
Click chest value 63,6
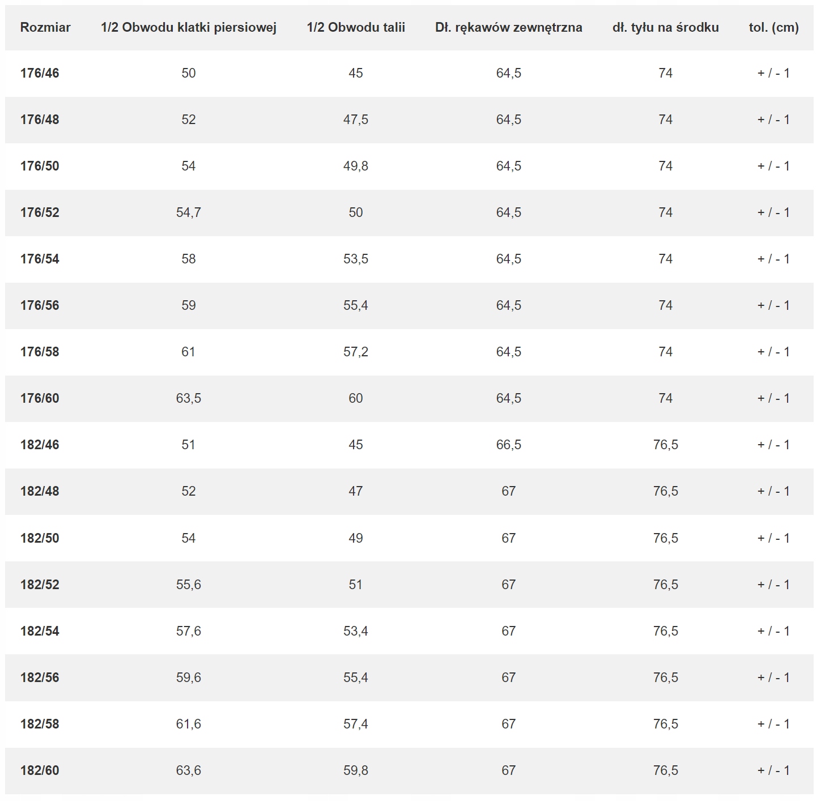click(x=189, y=770)
